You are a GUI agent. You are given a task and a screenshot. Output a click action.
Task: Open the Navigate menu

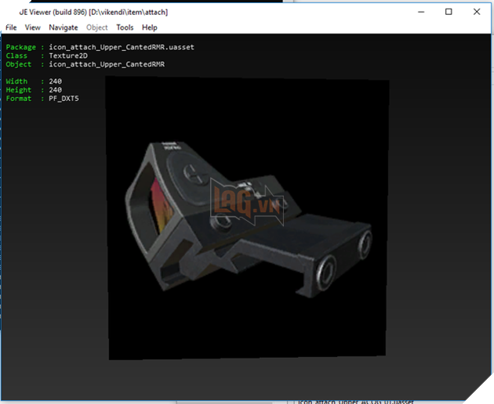(64, 27)
